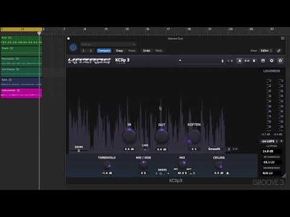The image size is (290, 217).
Task: Select the Bass track region
Action: 21,83
